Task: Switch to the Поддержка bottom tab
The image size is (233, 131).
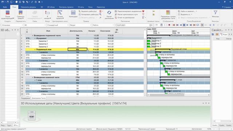Action: tap(25, 98)
